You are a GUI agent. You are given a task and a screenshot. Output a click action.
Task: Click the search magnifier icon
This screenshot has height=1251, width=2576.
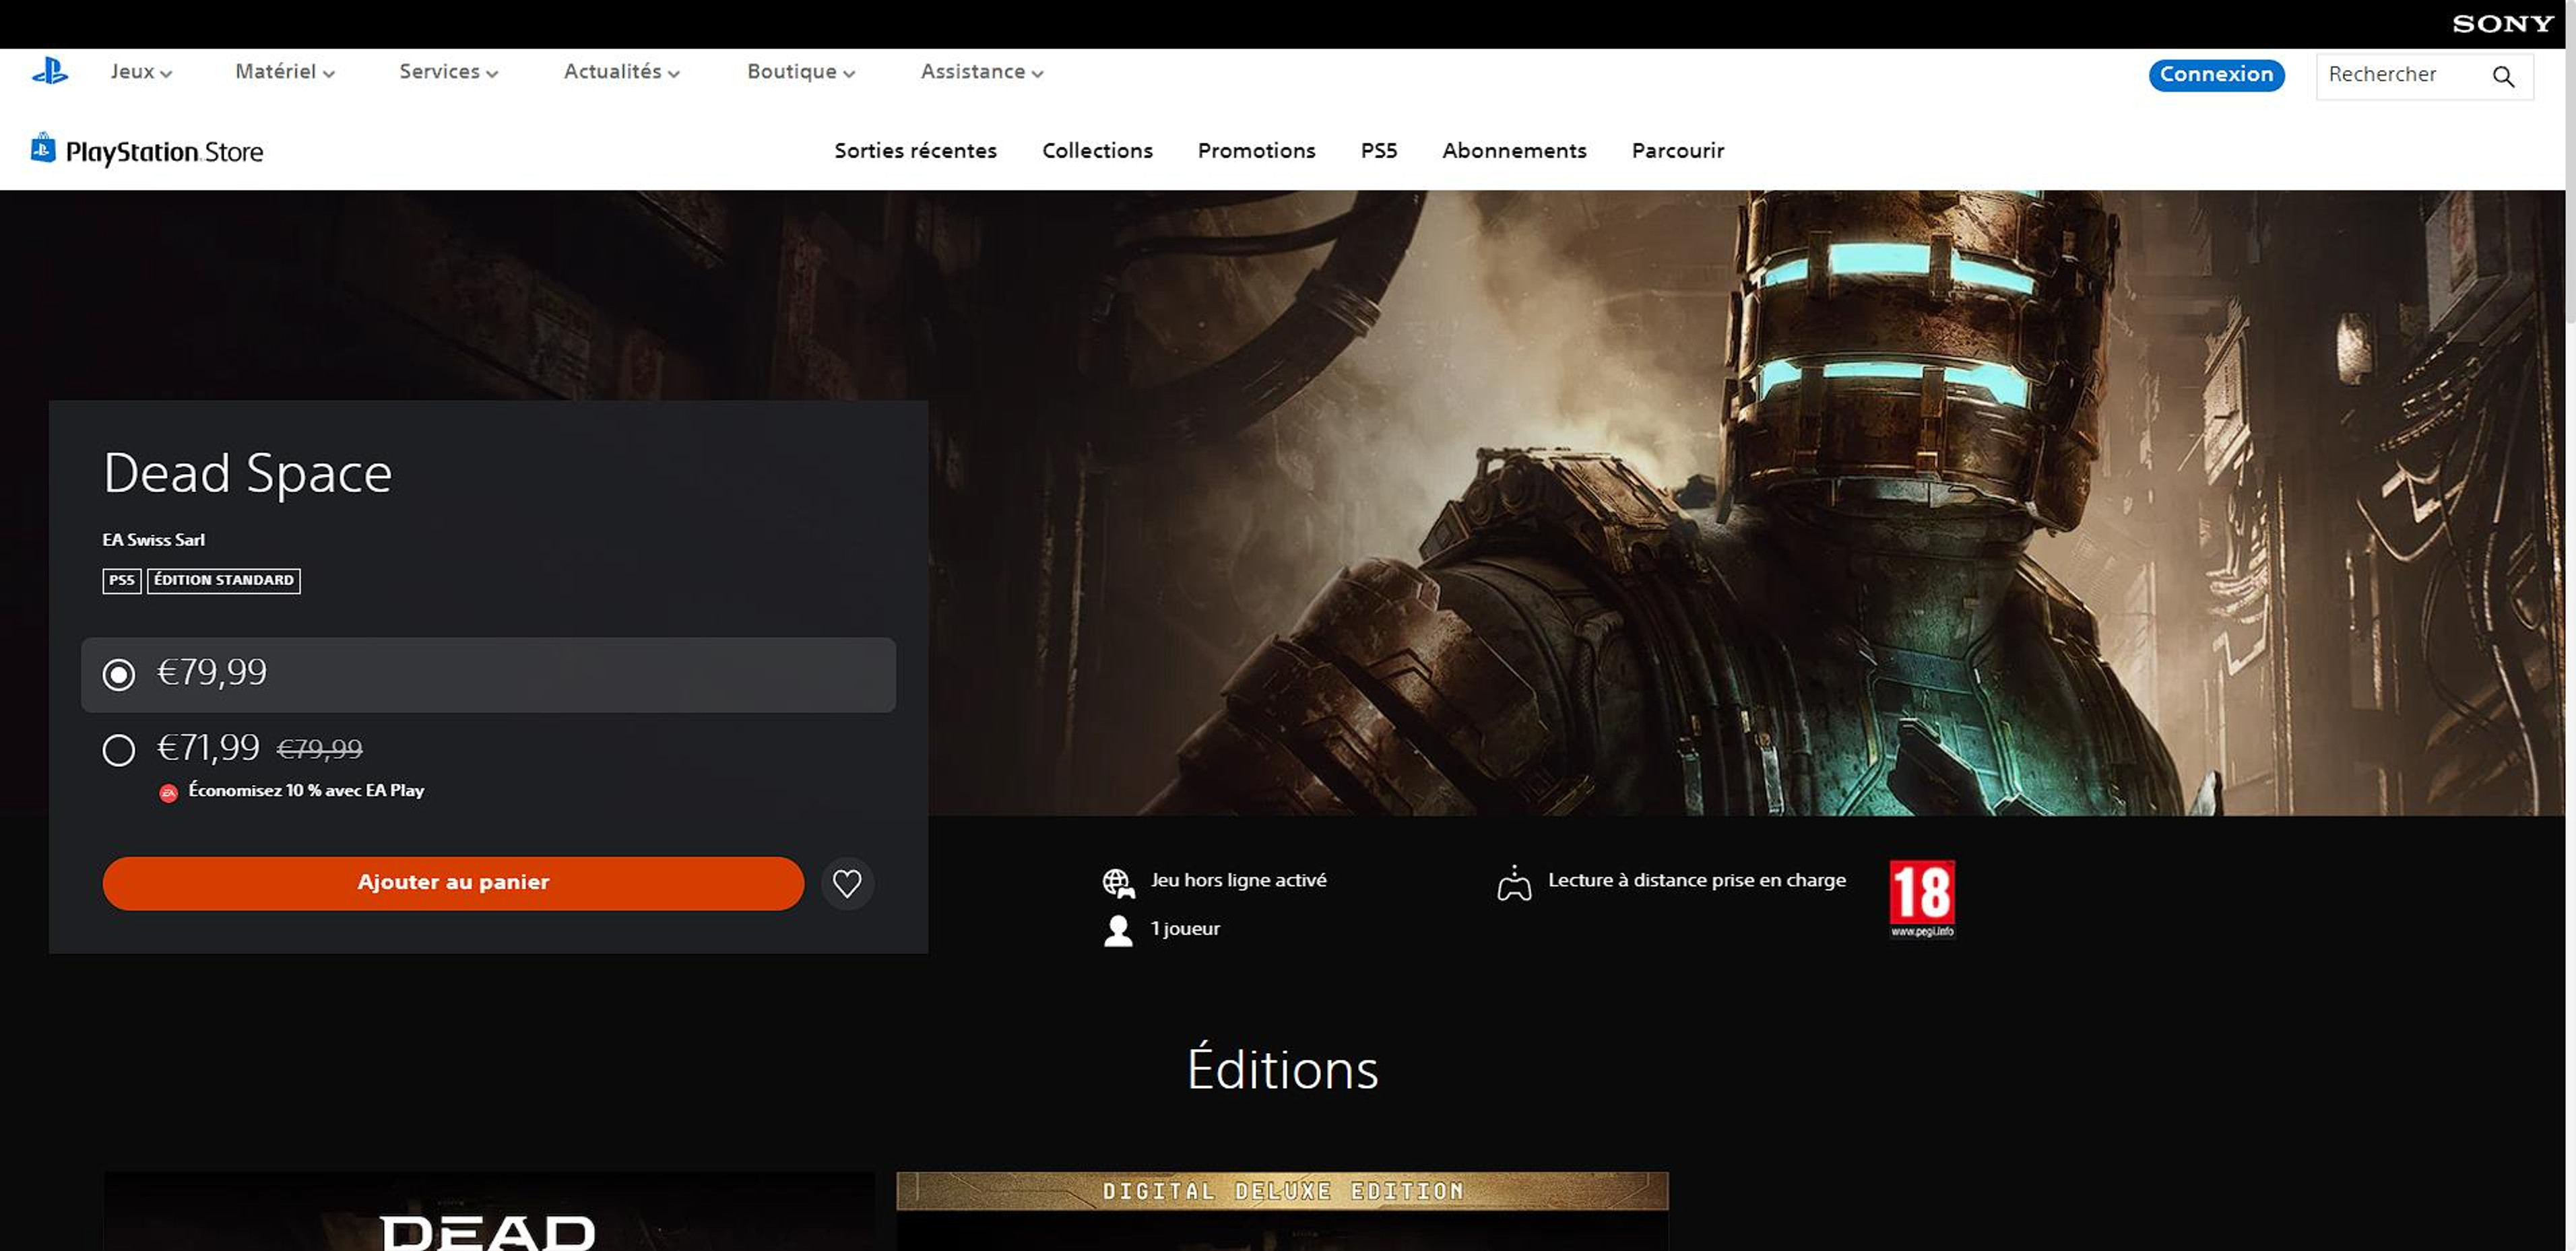point(2507,75)
